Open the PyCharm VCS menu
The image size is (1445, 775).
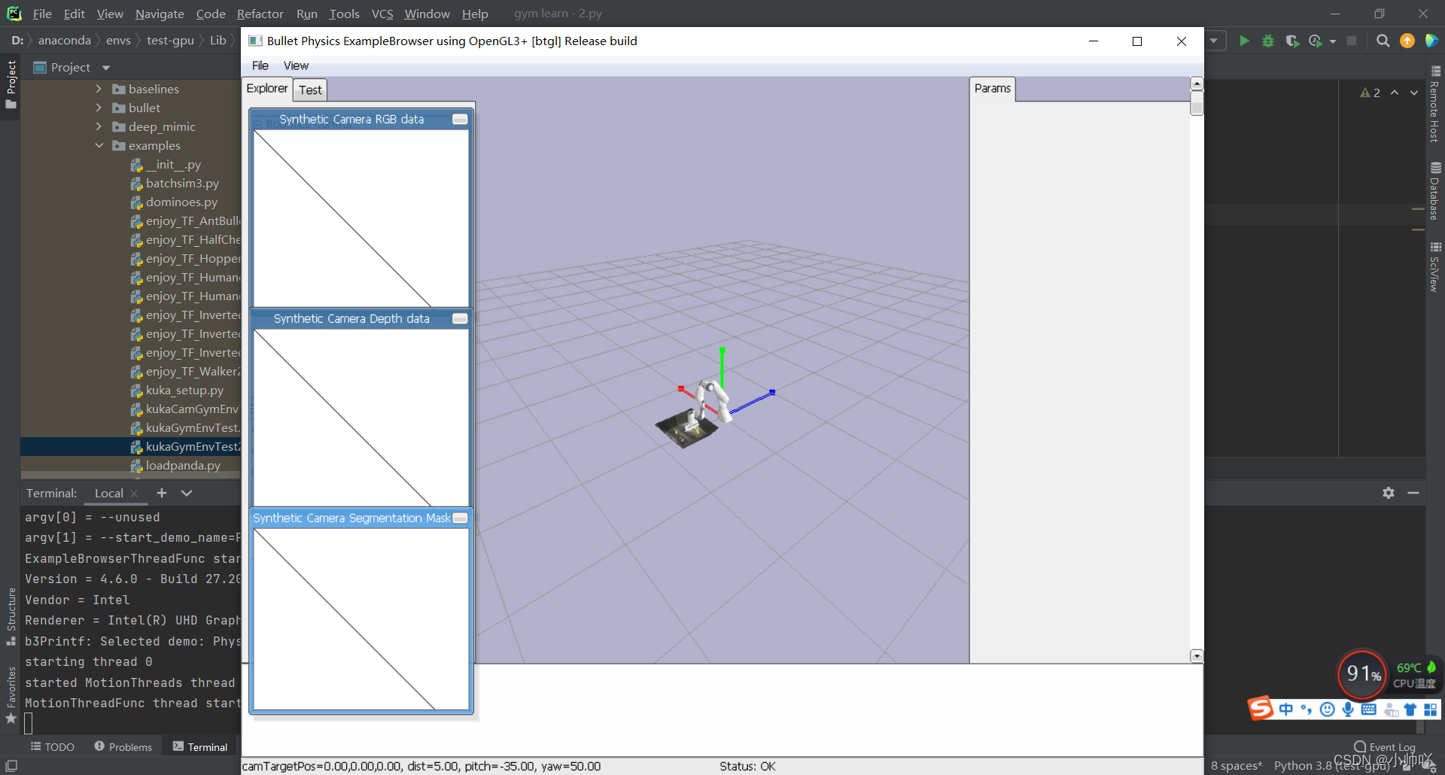coord(382,14)
